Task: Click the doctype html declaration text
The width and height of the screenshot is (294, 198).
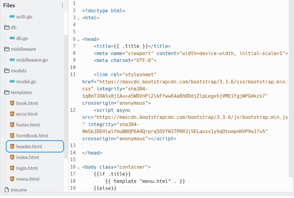Action: tap(104, 11)
